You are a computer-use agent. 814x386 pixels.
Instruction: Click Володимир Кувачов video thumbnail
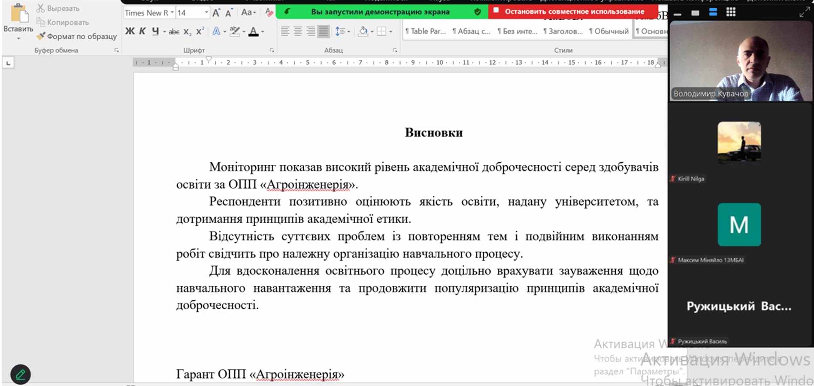[x=740, y=61]
